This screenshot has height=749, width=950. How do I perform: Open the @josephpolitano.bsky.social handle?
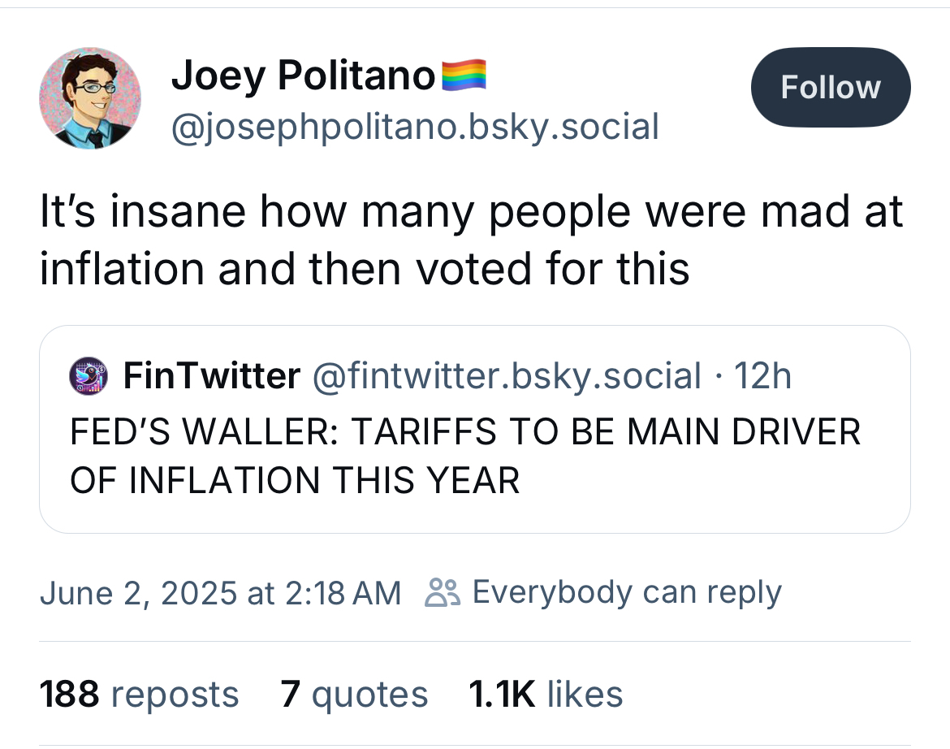[x=414, y=127]
